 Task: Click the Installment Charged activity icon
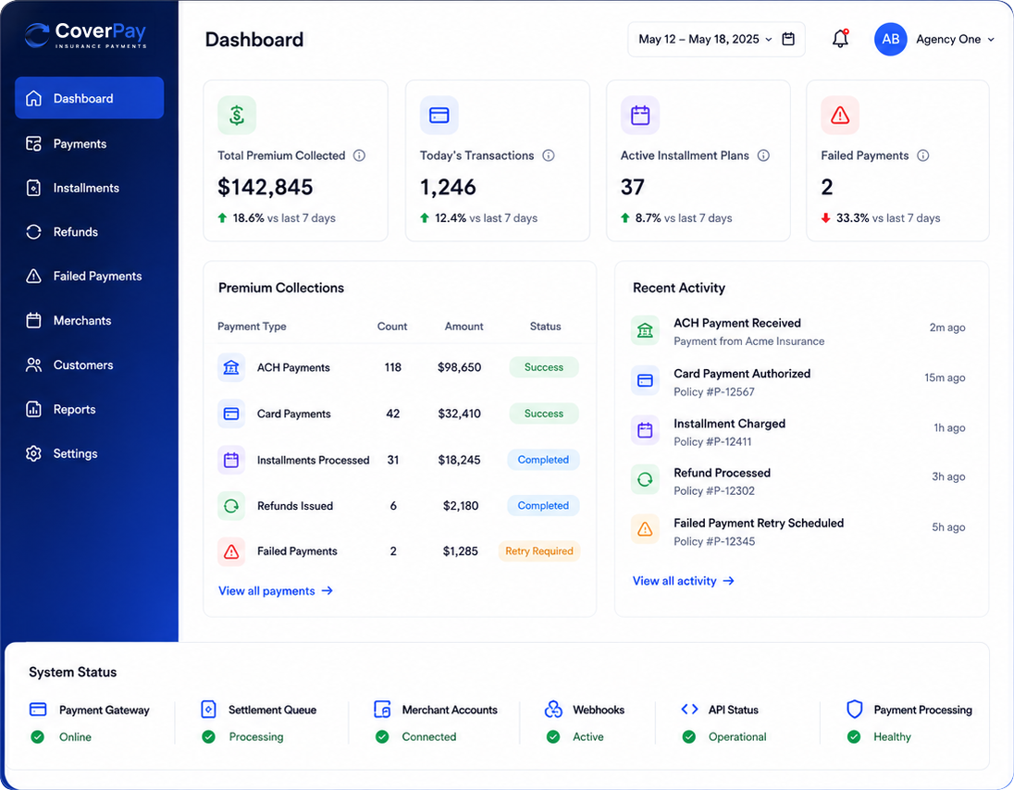[645, 430]
